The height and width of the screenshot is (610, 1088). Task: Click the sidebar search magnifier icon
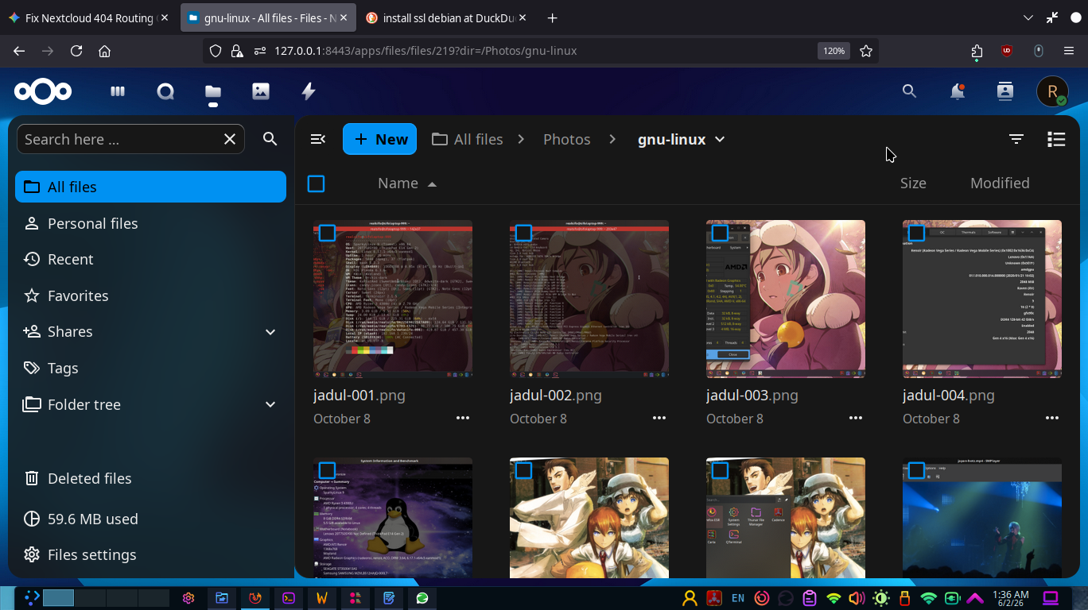pos(270,139)
